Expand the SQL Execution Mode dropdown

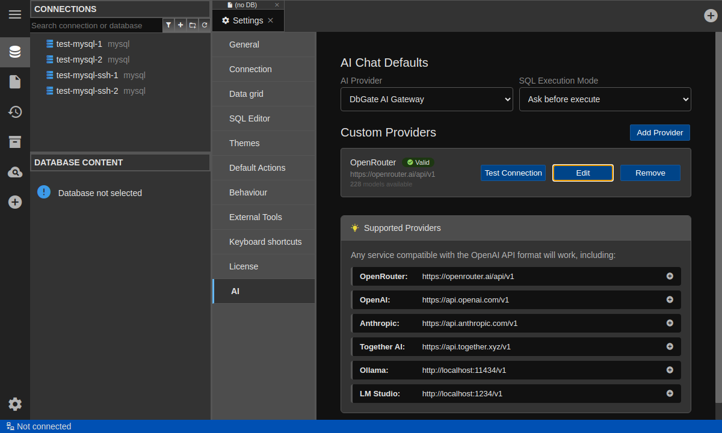coord(605,99)
